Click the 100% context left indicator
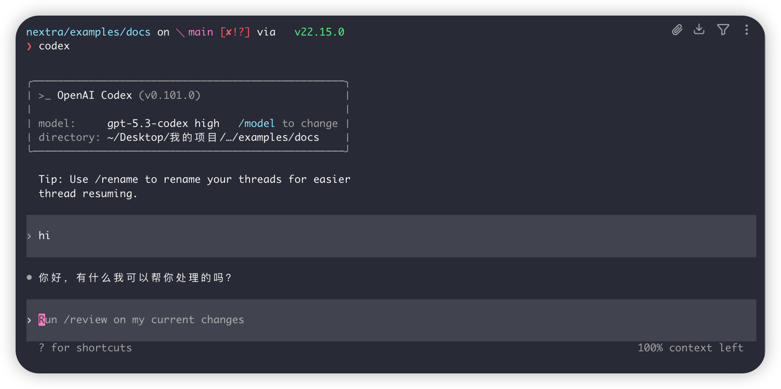 pos(690,348)
